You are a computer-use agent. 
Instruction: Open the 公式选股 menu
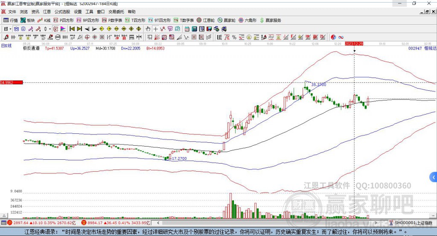coord(62,12)
